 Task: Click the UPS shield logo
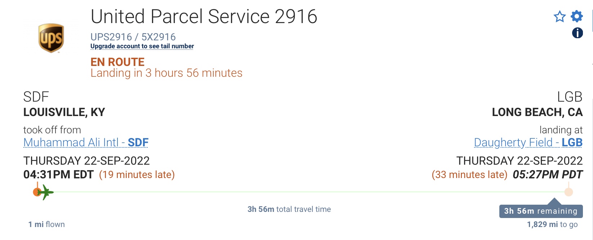click(51, 38)
